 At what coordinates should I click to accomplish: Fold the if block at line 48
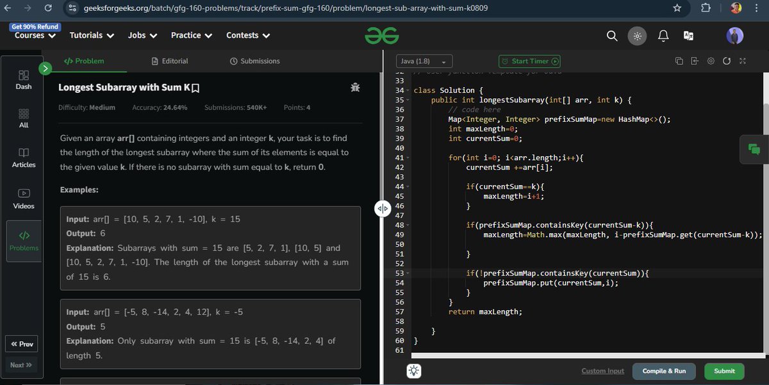(408, 225)
